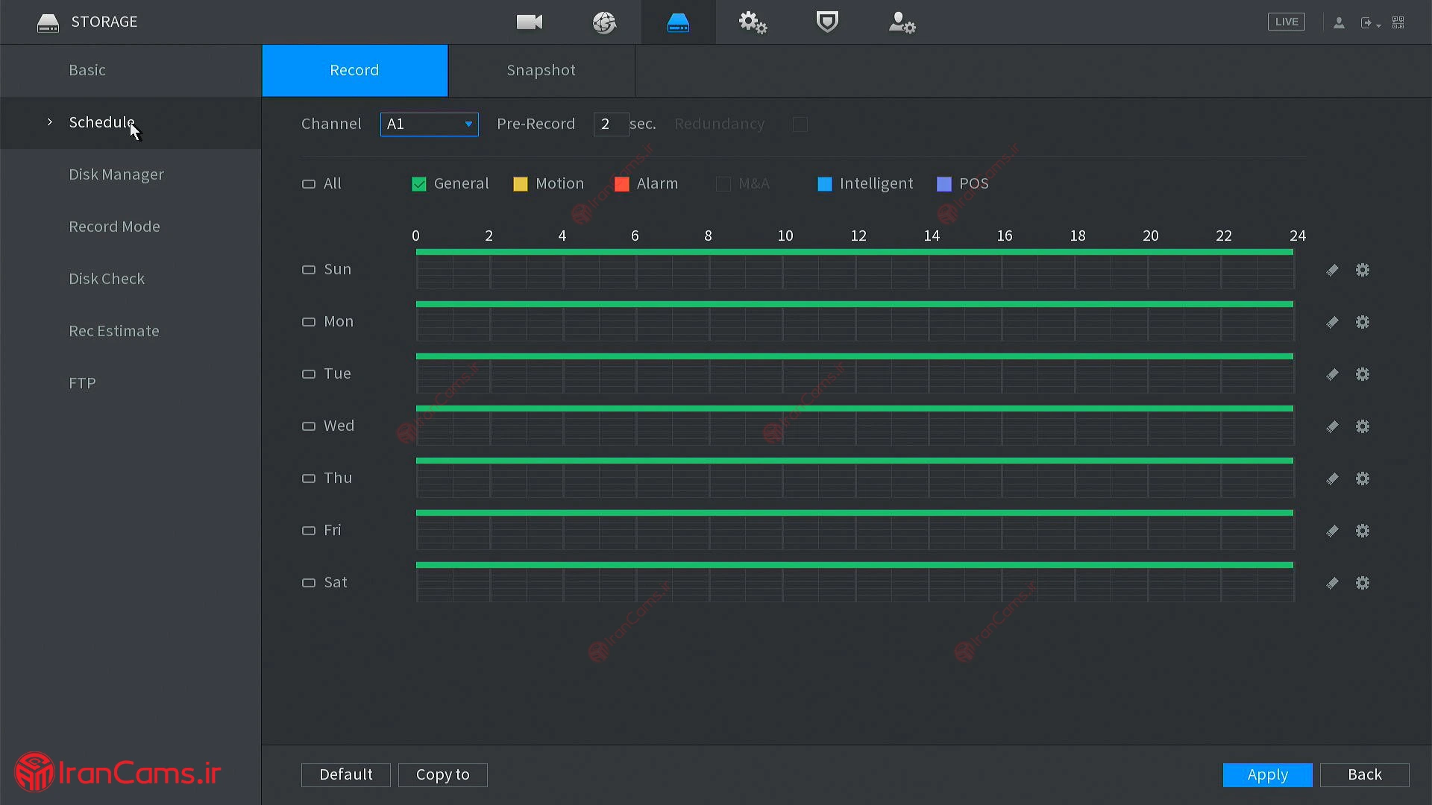Open the Camera menu icon
The height and width of the screenshot is (805, 1432).
pos(530,22)
